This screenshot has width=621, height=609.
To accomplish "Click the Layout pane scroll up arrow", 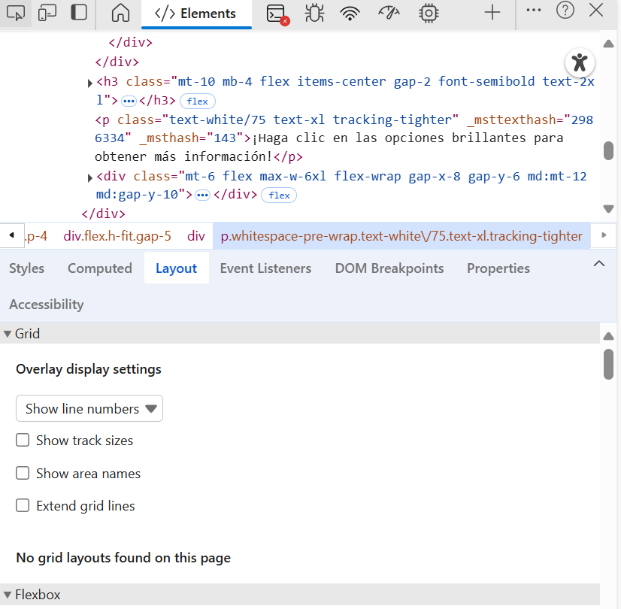I will click(x=609, y=337).
